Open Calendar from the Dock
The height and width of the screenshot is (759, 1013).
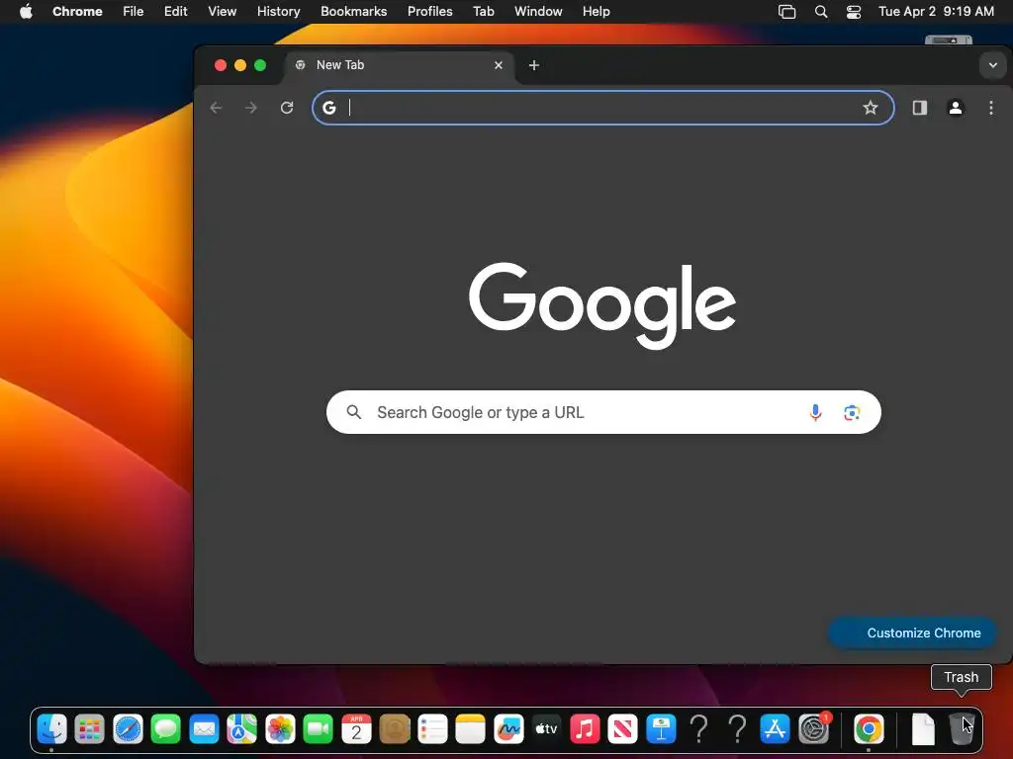[x=356, y=729]
